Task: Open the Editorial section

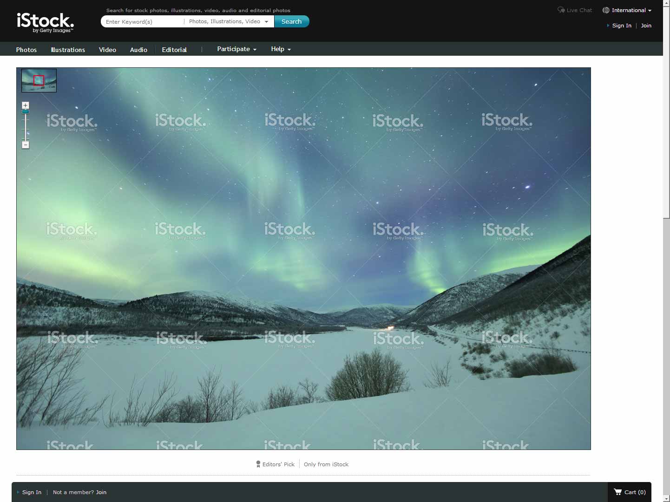Action: 174,50
